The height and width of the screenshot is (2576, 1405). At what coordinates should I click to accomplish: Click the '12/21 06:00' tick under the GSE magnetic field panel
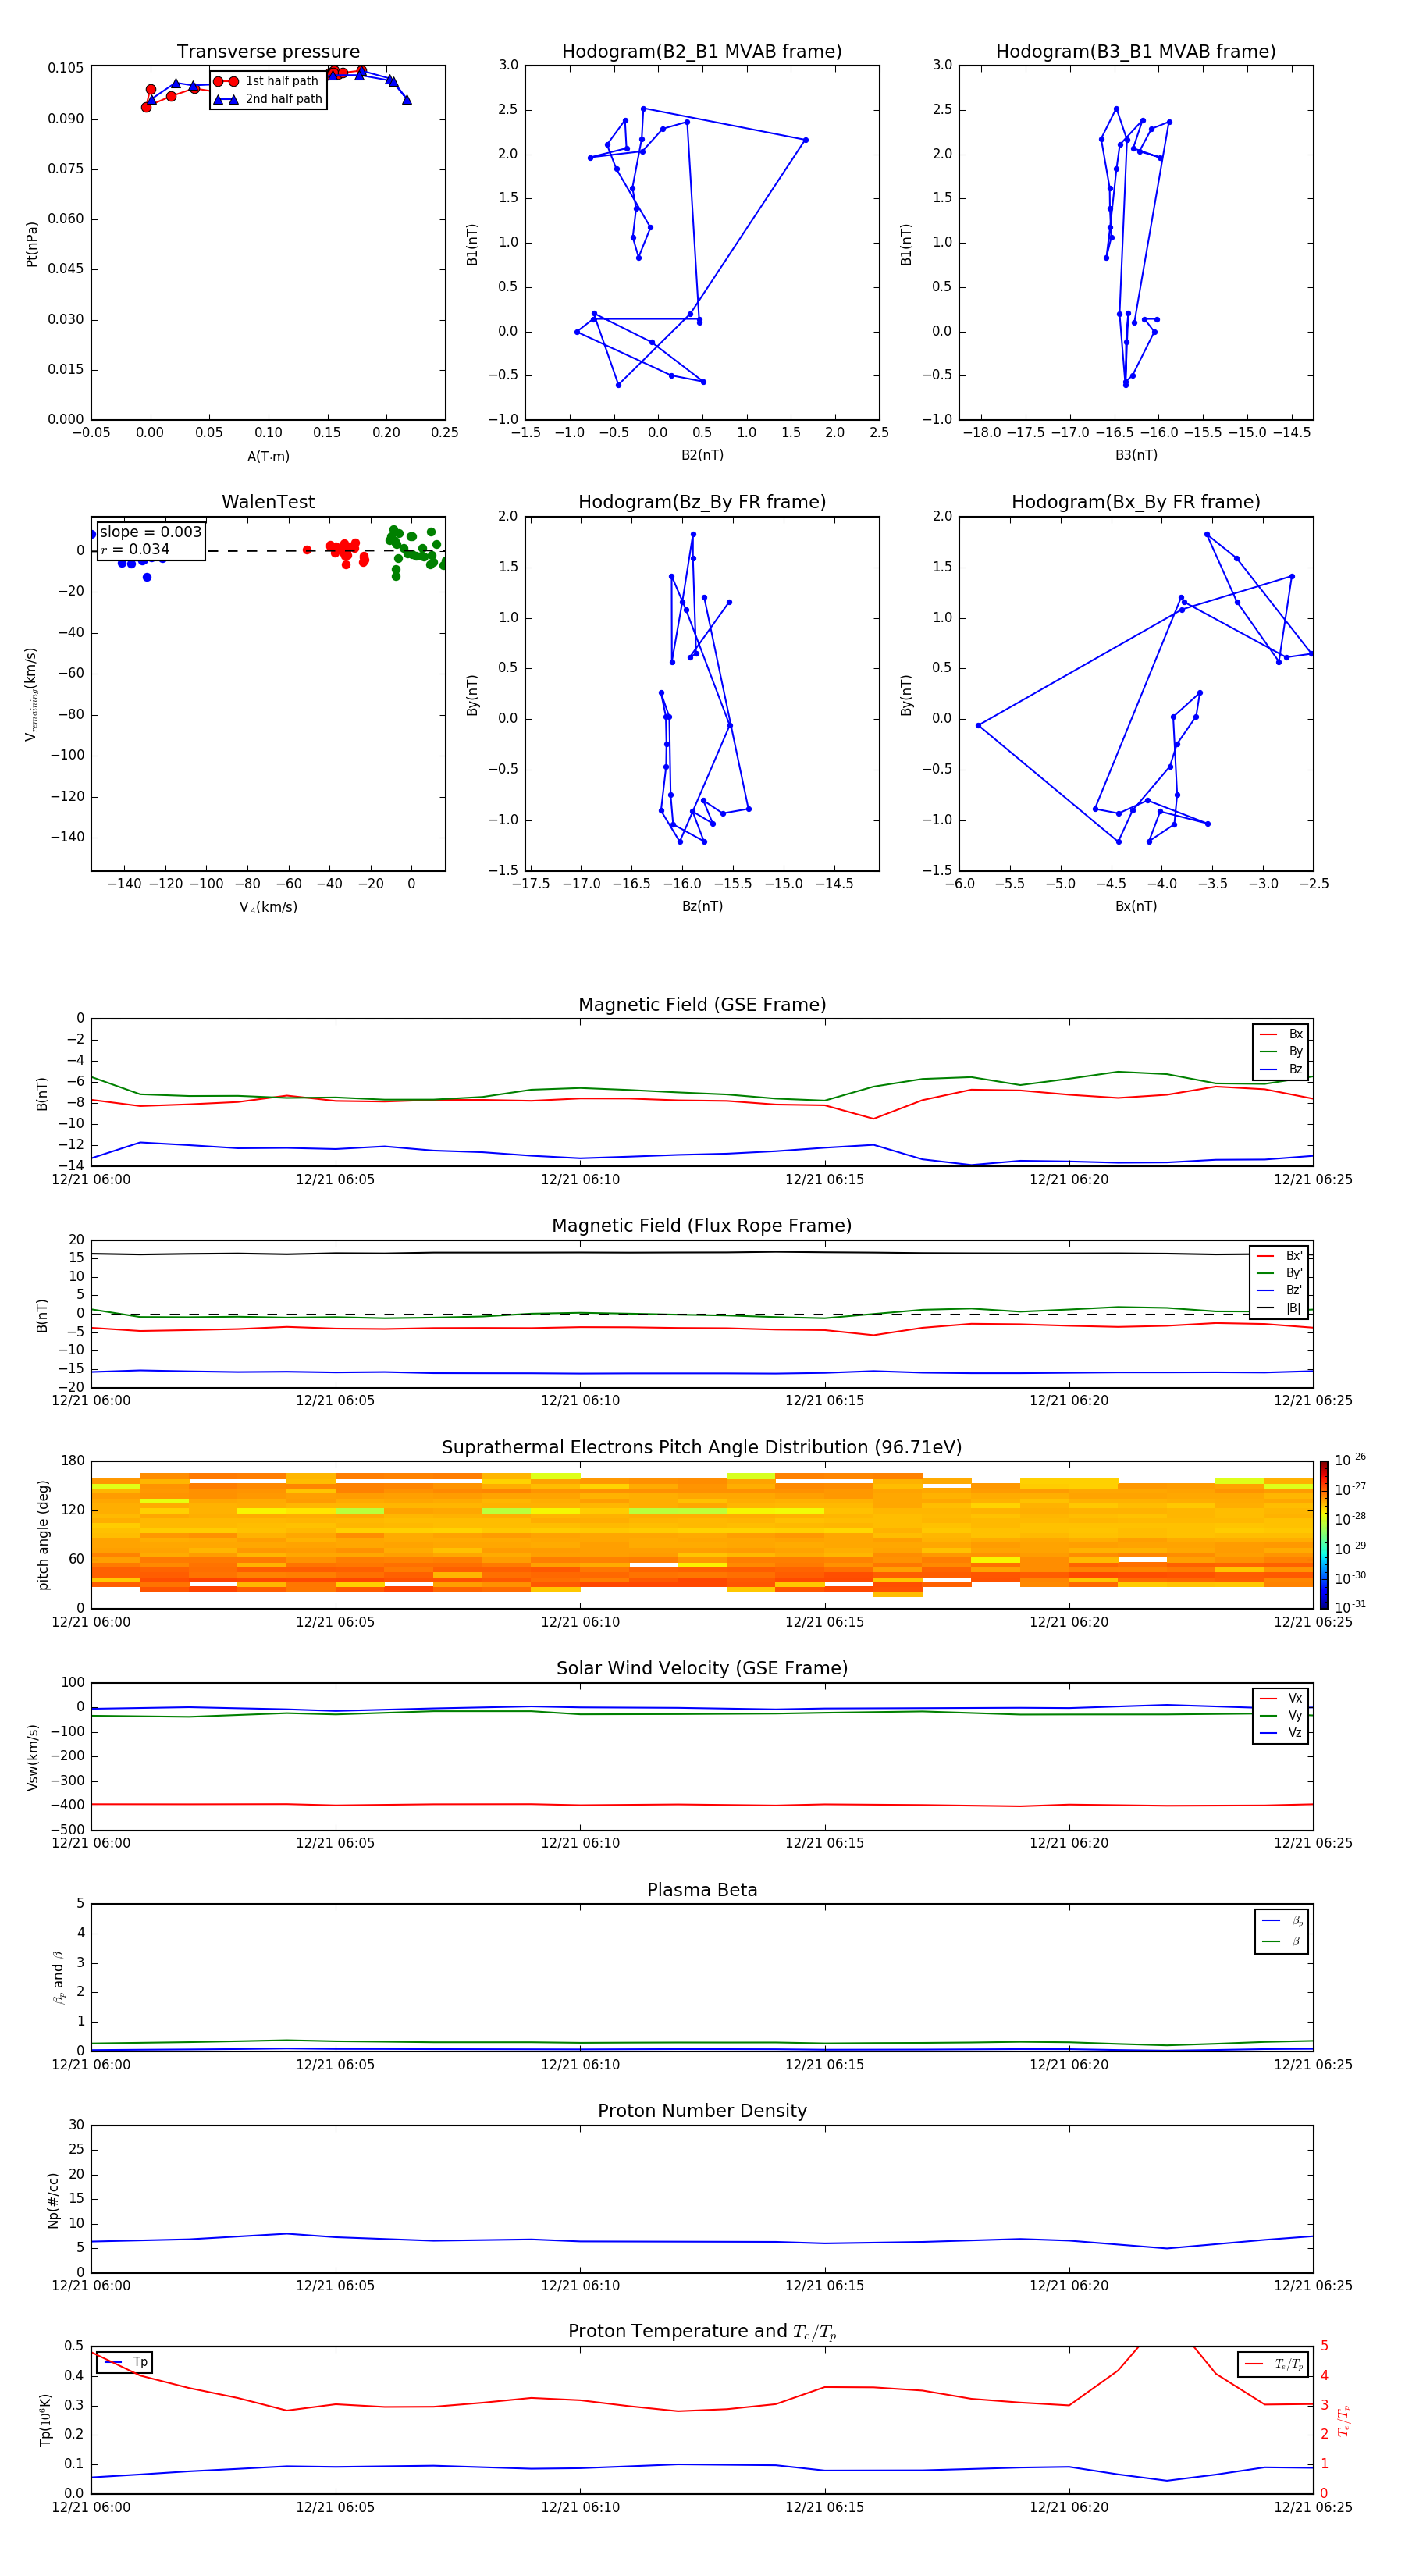[91, 1179]
